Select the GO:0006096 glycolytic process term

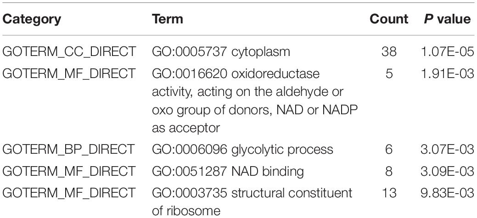point(242,150)
